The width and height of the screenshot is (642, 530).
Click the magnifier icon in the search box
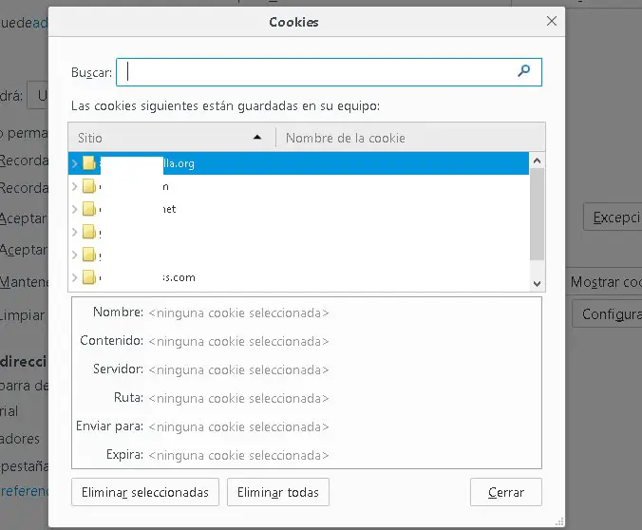pyautogui.click(x=523, y=71)
